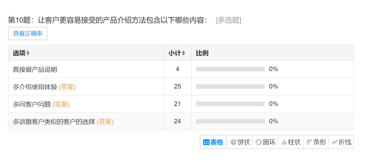Sort by the 小计 column arrows
The width and height of the screenshot is (365, 162).
[183, 53]
